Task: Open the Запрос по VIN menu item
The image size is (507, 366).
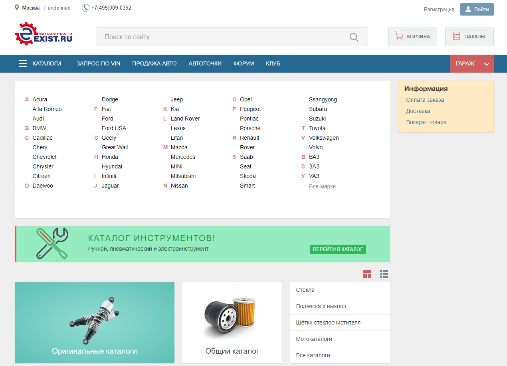Action: (x=98, y=63)
